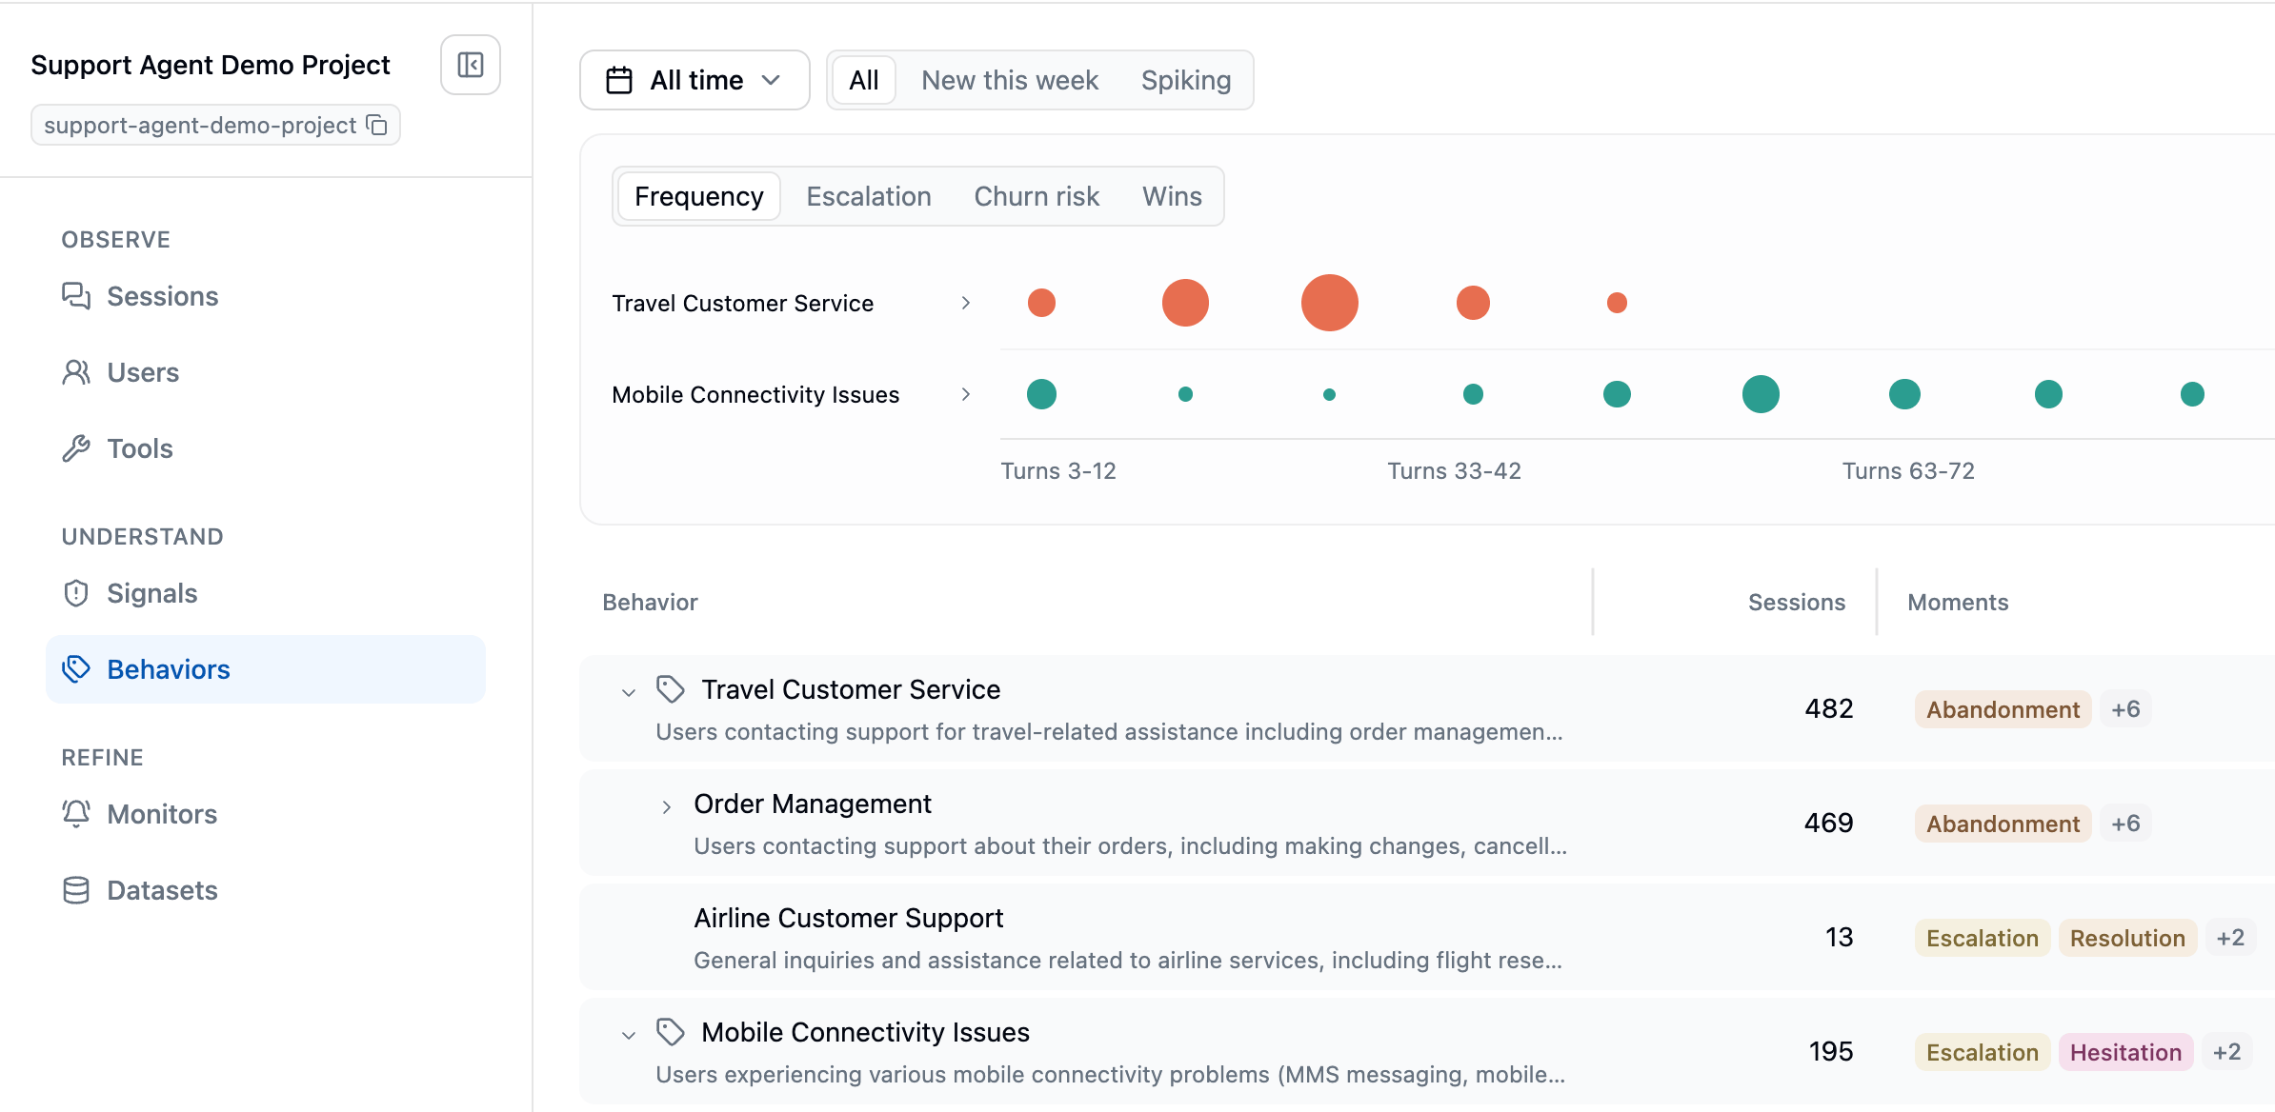
Task: Click tag icon beside Travel Customer Service
Action: coord(671,689)
